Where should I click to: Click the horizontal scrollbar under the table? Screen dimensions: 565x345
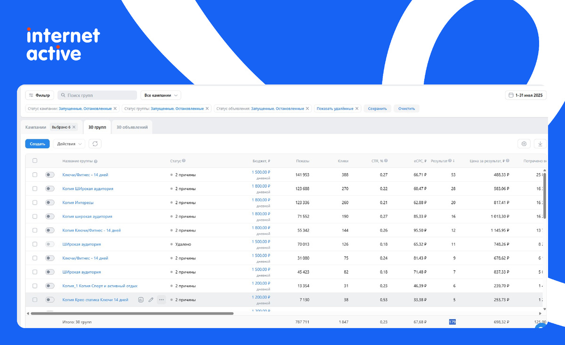131,313
